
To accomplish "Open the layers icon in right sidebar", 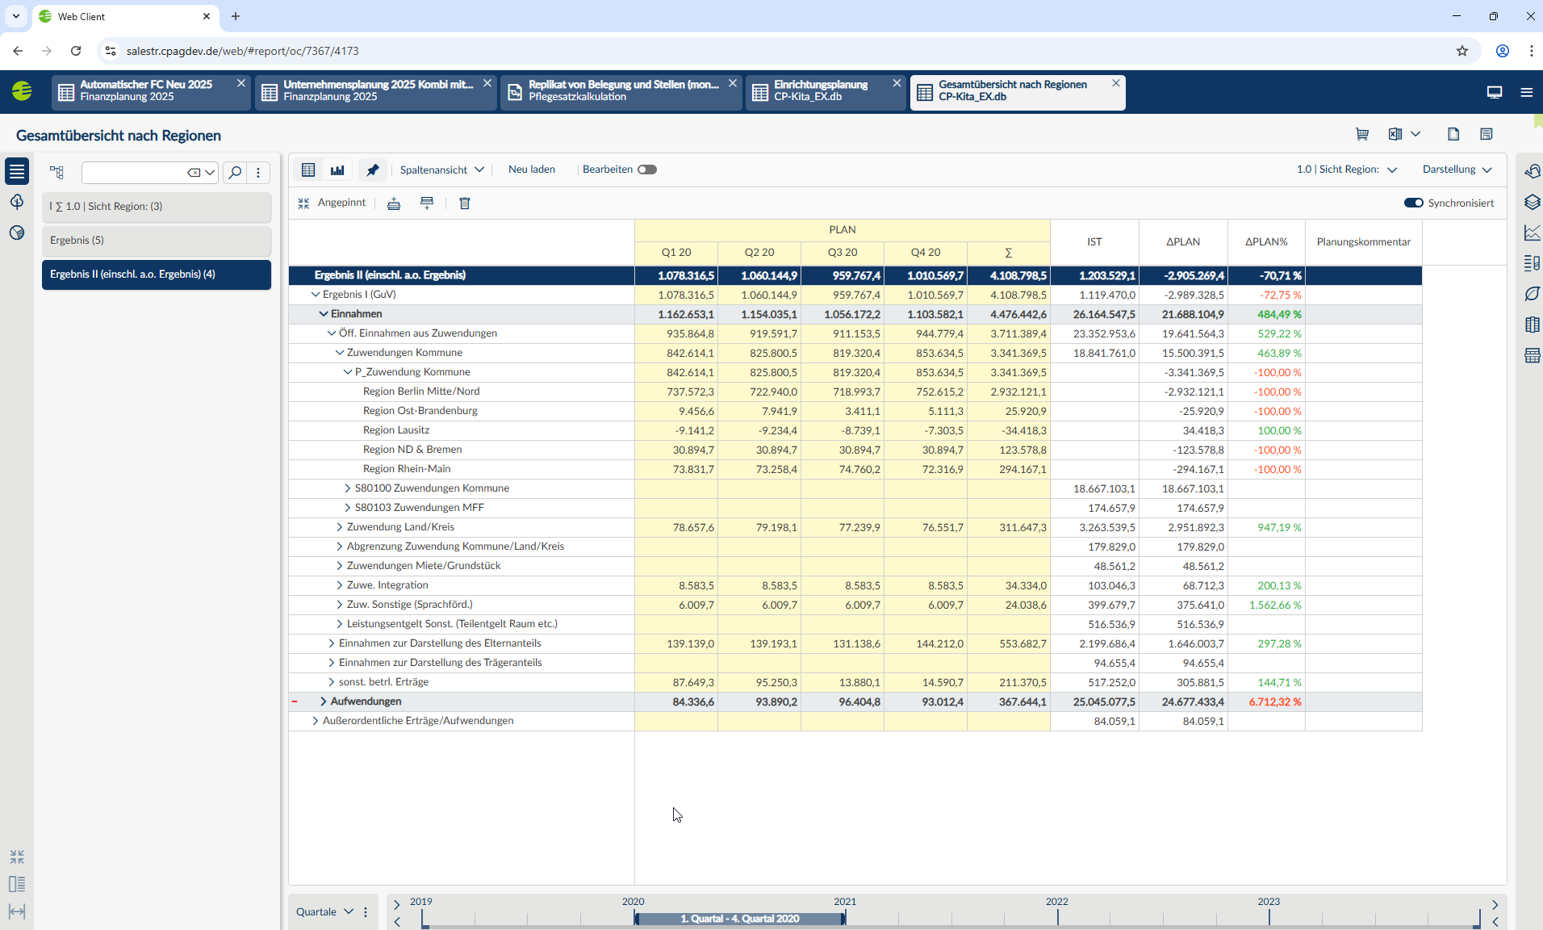I will click(1532, 202).
